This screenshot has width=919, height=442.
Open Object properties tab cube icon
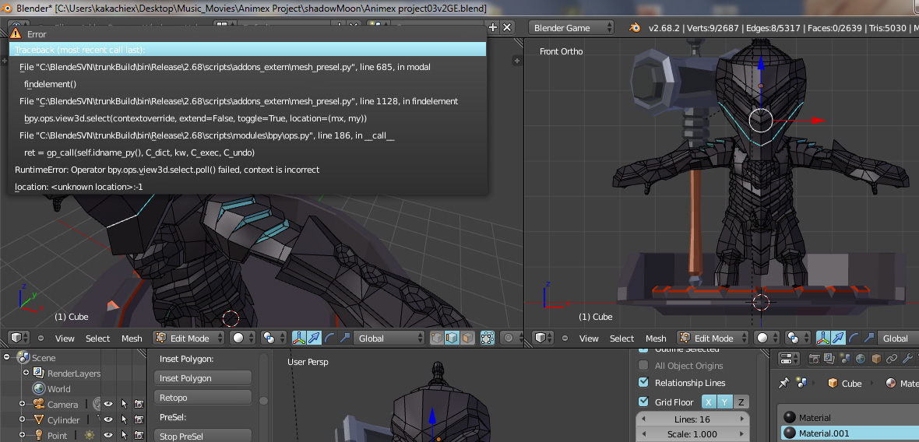pos(875,358)
